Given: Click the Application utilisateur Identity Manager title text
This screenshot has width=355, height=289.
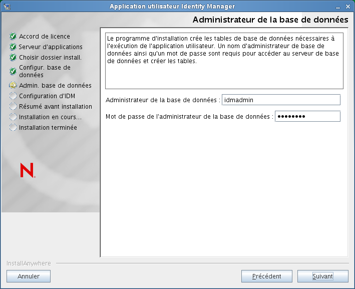Looking at the screenshot, I should (x=172, y=7).
